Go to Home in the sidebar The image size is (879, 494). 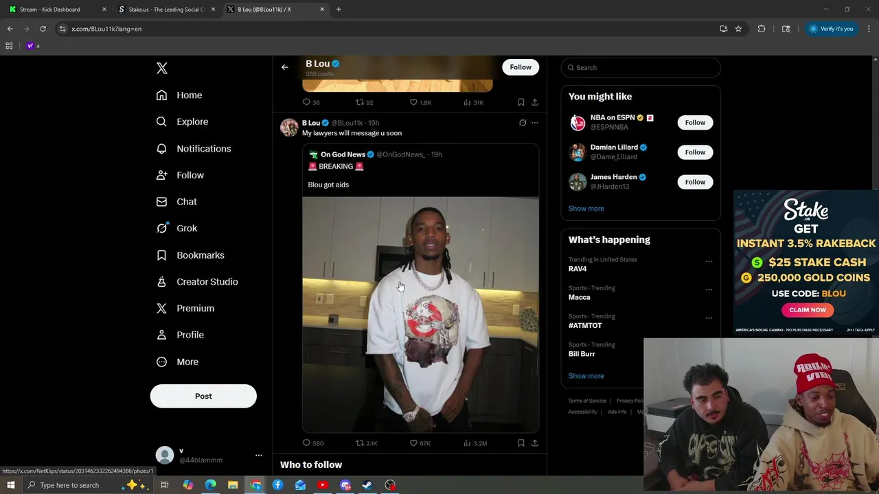179,95
